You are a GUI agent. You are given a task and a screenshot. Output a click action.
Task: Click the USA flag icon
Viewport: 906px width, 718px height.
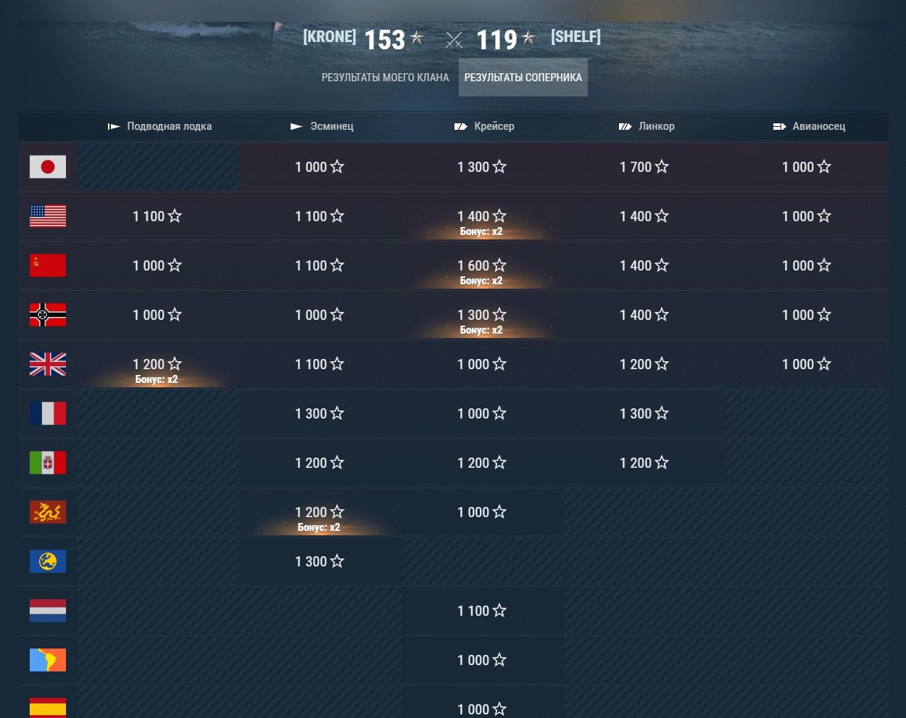click(48, 216)
